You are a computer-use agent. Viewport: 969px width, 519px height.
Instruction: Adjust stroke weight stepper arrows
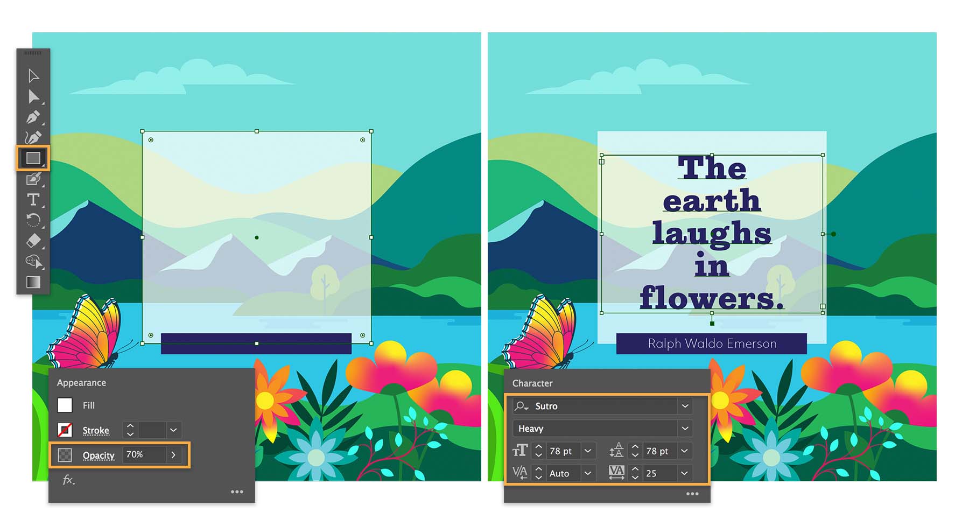130,430
